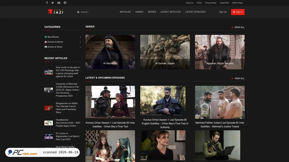Screen dimensions: 289x162
Task: Open the SERIES nav menu item
Action: (x=152, y=12)
